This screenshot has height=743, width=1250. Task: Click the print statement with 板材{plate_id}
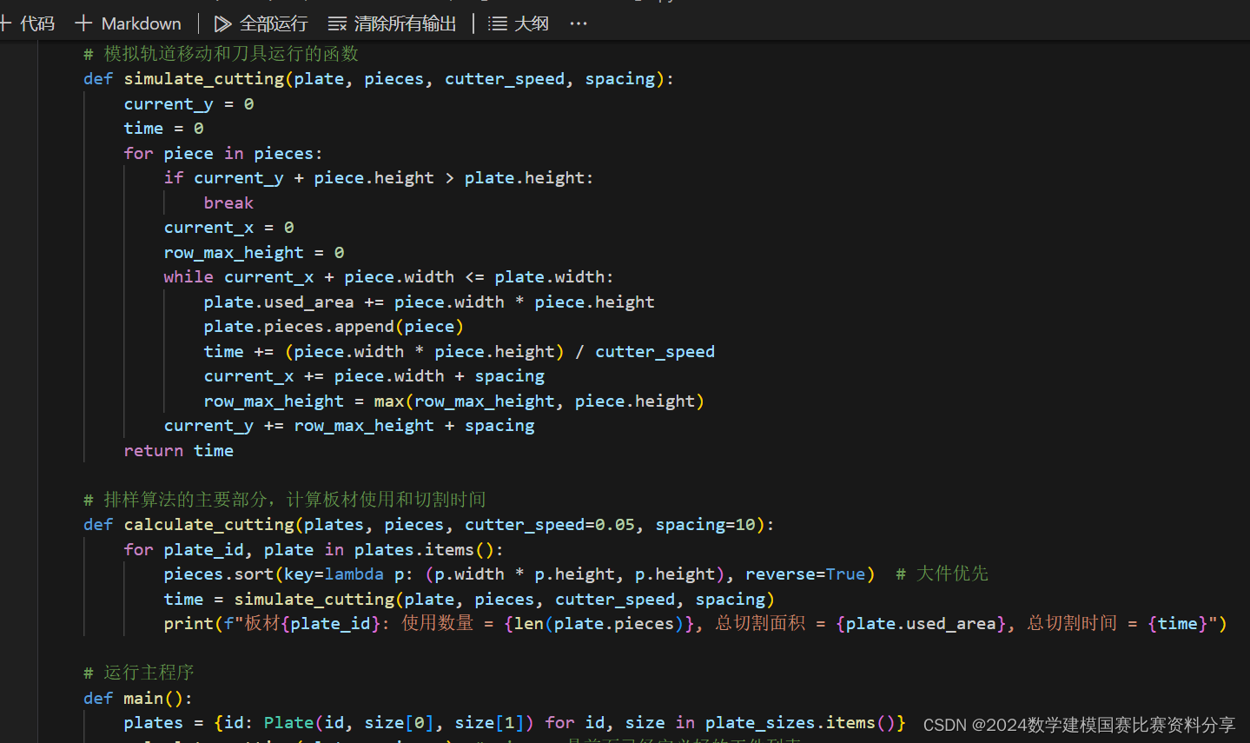click(695, 624)
